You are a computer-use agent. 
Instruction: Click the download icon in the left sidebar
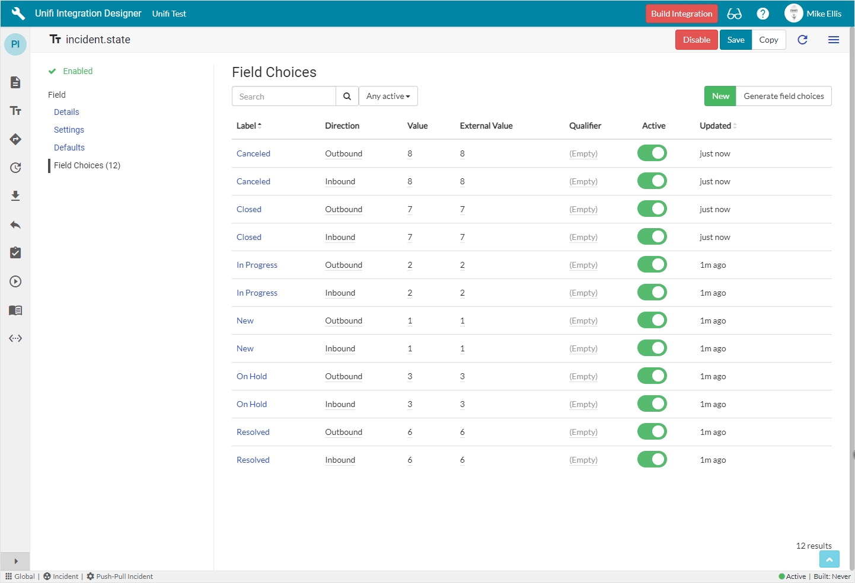click(15, 196)
